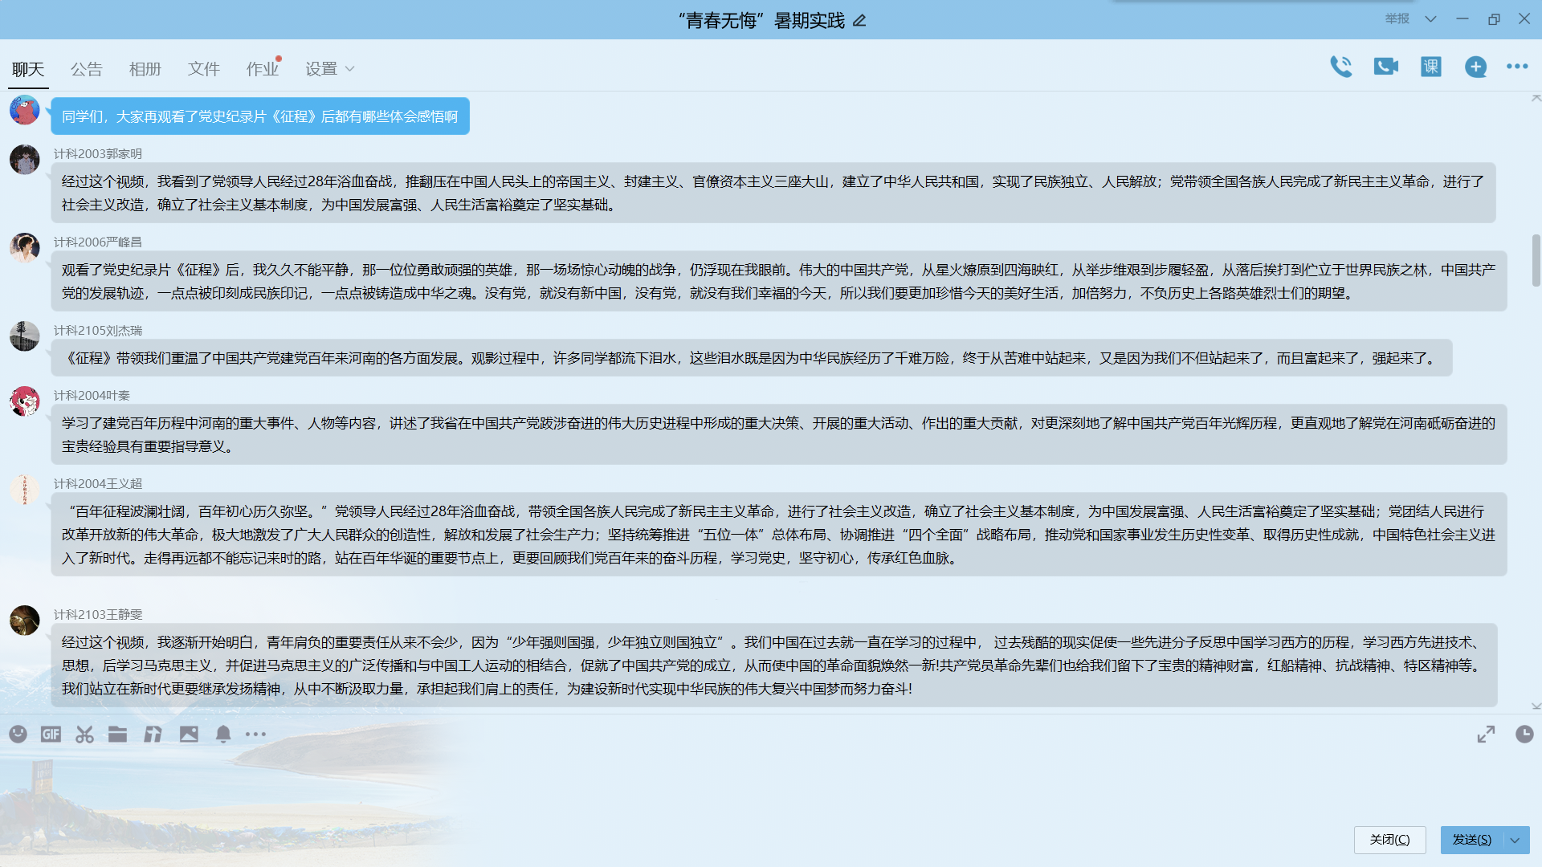Screen dimensions: 1542x867
Task: Open the 作业 tab
Action: click(x=263, y=69)
